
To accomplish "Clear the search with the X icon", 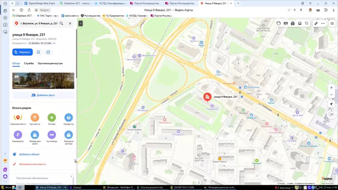I will 70,23.
